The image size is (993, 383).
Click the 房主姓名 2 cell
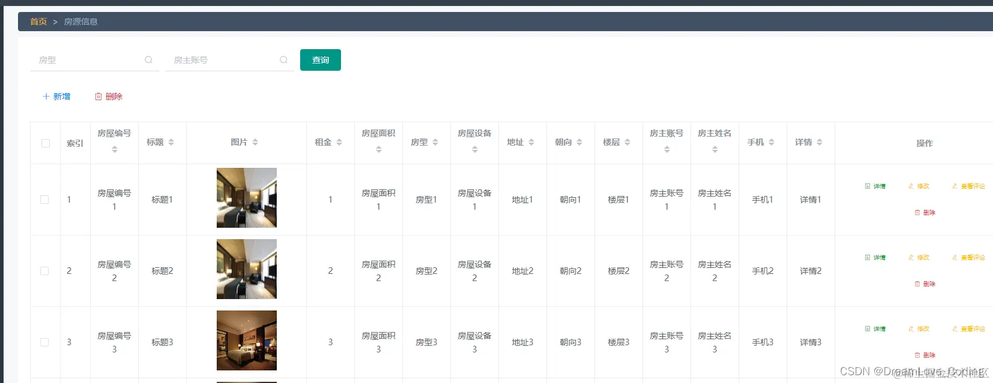(714, 271)
